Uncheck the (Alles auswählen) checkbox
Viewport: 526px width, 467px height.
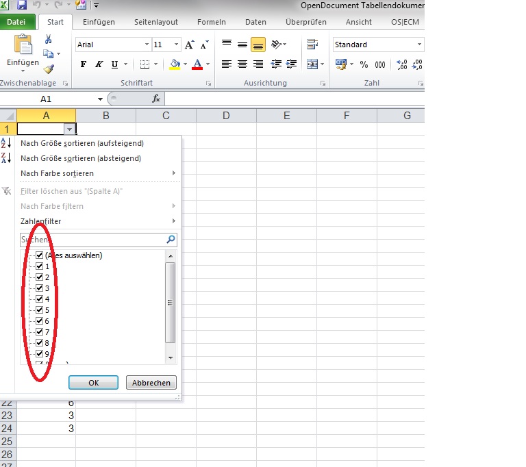point(39,255)
